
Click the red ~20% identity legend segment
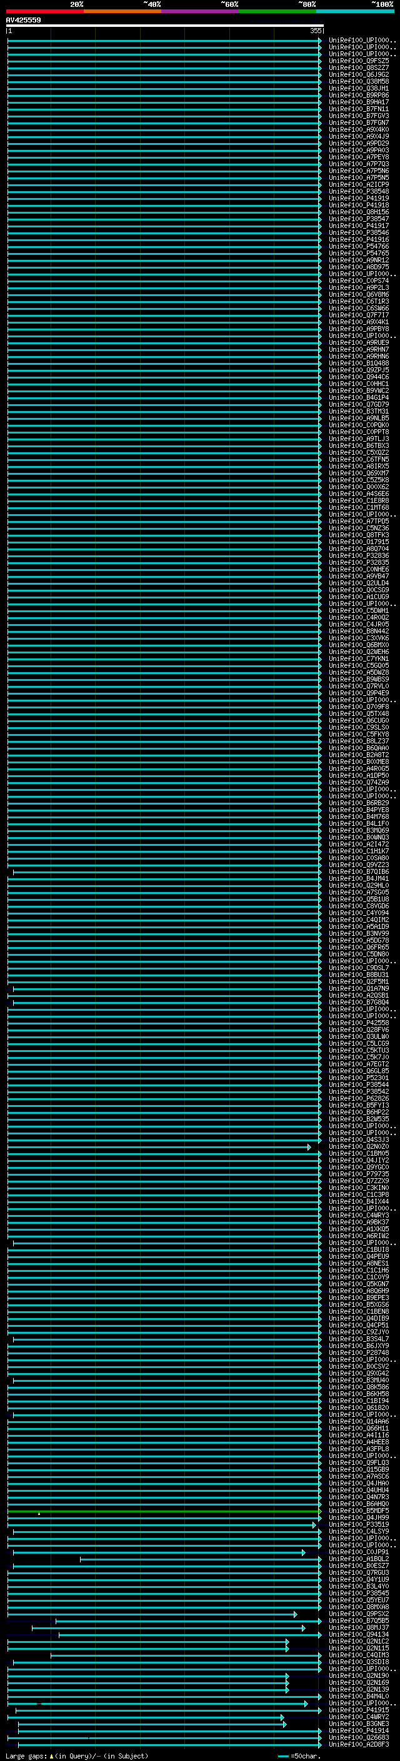tap(44, 11)
